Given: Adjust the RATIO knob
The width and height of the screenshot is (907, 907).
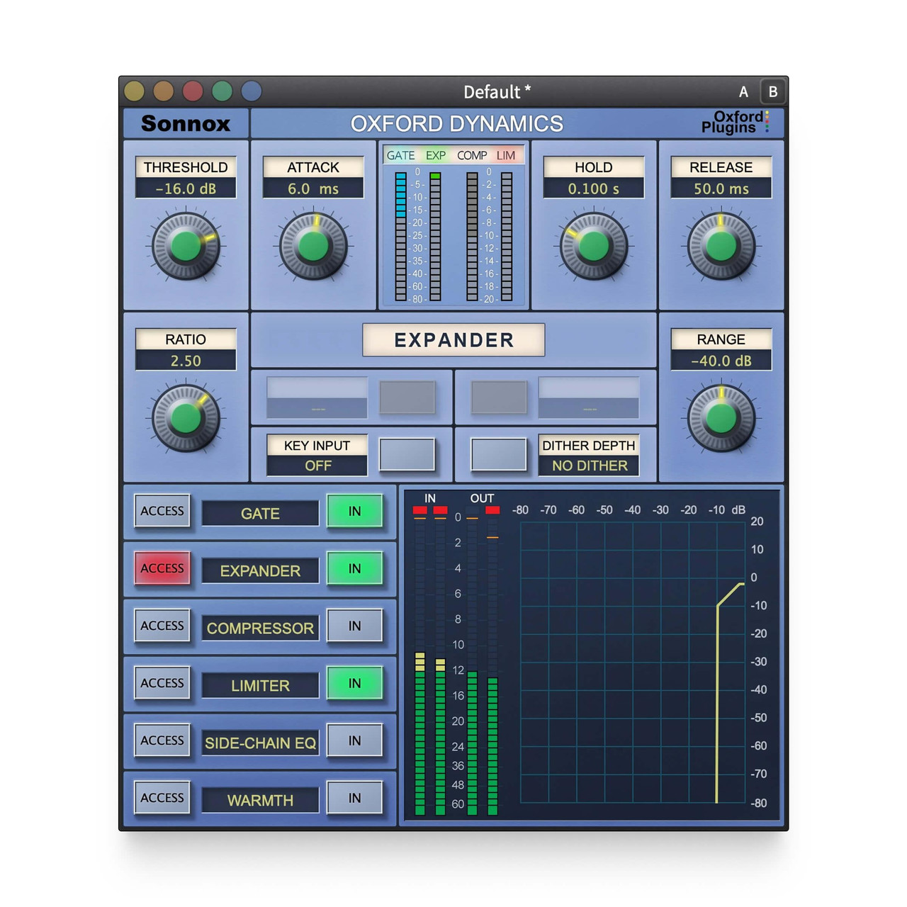Looking at the screenshot, I should [x=186, y=418].
